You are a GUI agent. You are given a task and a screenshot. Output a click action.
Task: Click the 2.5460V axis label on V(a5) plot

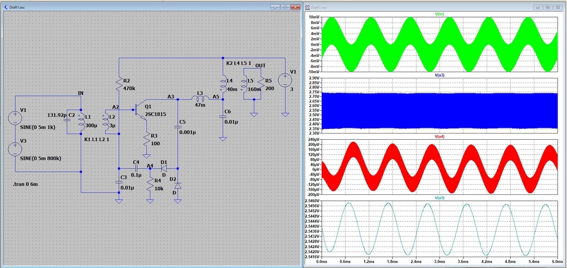(312, 201)
